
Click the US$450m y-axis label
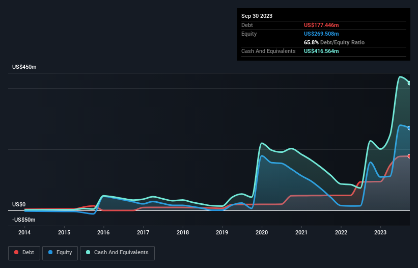point(24,67)
